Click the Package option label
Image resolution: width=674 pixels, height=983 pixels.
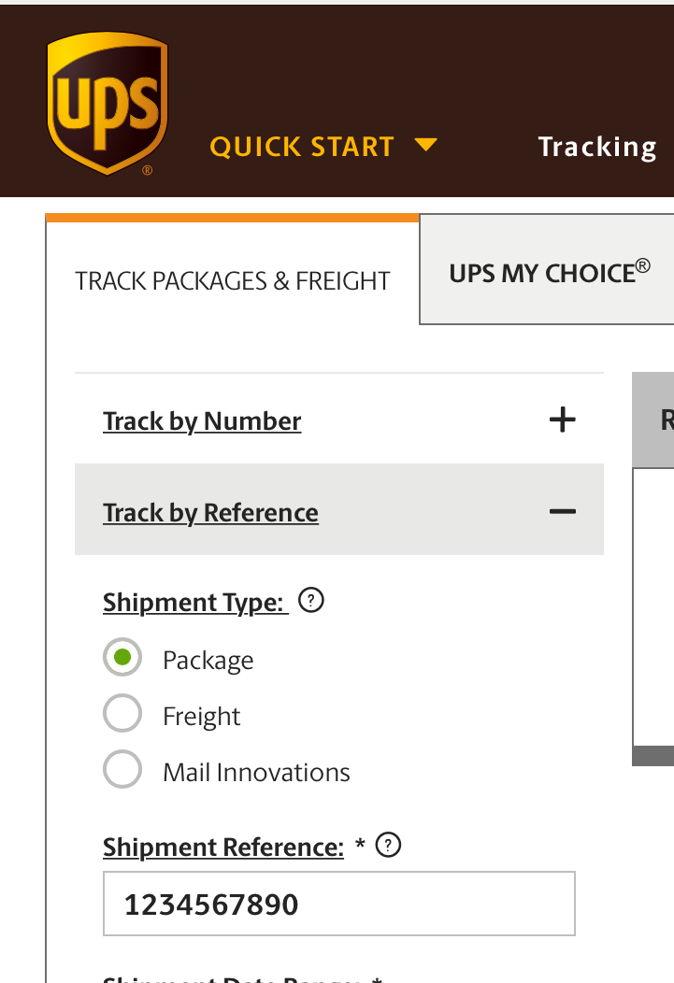(208, 661)
